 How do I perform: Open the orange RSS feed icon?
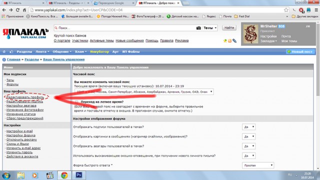[229, 41]
